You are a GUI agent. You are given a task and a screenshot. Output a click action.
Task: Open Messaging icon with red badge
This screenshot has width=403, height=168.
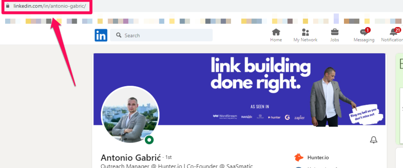(x=364, y=32)
